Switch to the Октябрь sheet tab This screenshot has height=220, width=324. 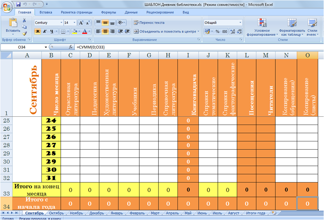(x=56, y=213)
